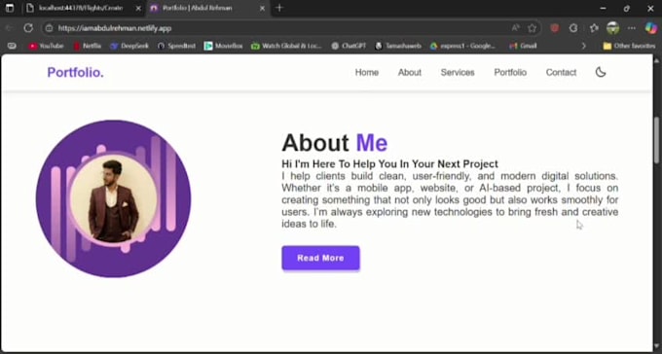Open the MovieBox bookmark

(223, 46)
